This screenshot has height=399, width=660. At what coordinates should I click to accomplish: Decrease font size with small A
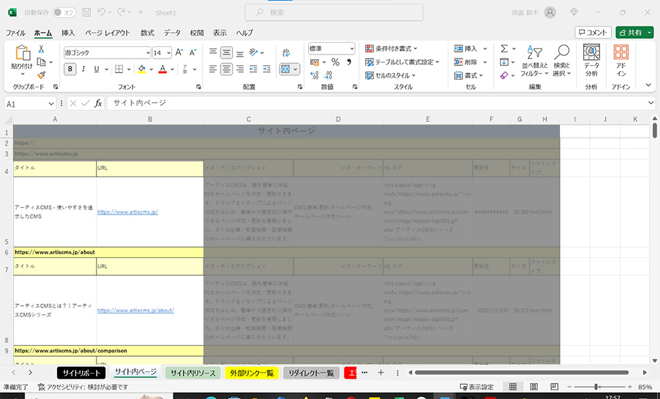193,52
